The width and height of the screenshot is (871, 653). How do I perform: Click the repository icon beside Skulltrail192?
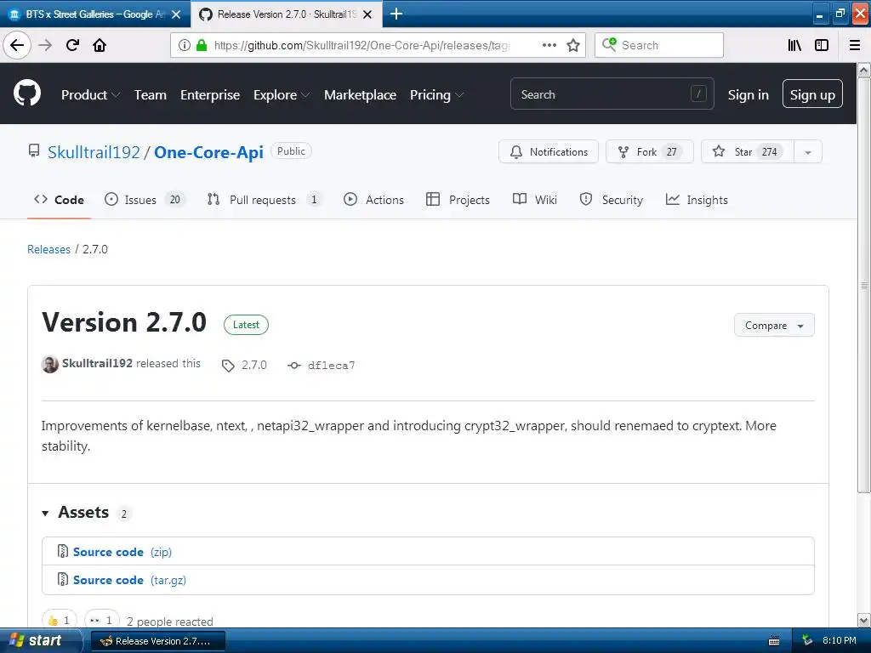(x=34, y=151)
